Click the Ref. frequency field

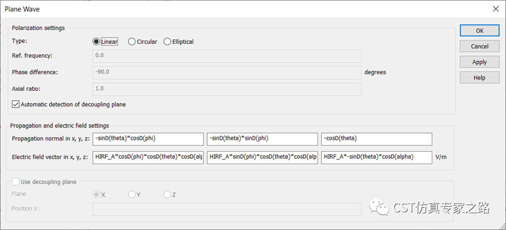(227, 56)
